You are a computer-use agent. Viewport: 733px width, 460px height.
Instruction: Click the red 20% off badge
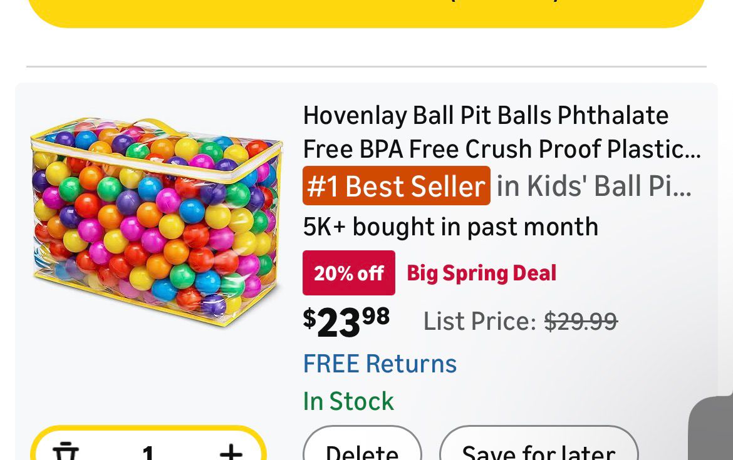click(349, 273)
